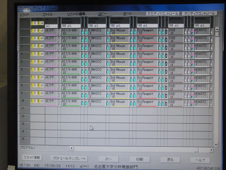Click pink flower icon left of HEMATO, slide 9
Image resolution: width=226 pixels, height=170 pixels.
tap(192, 95)
